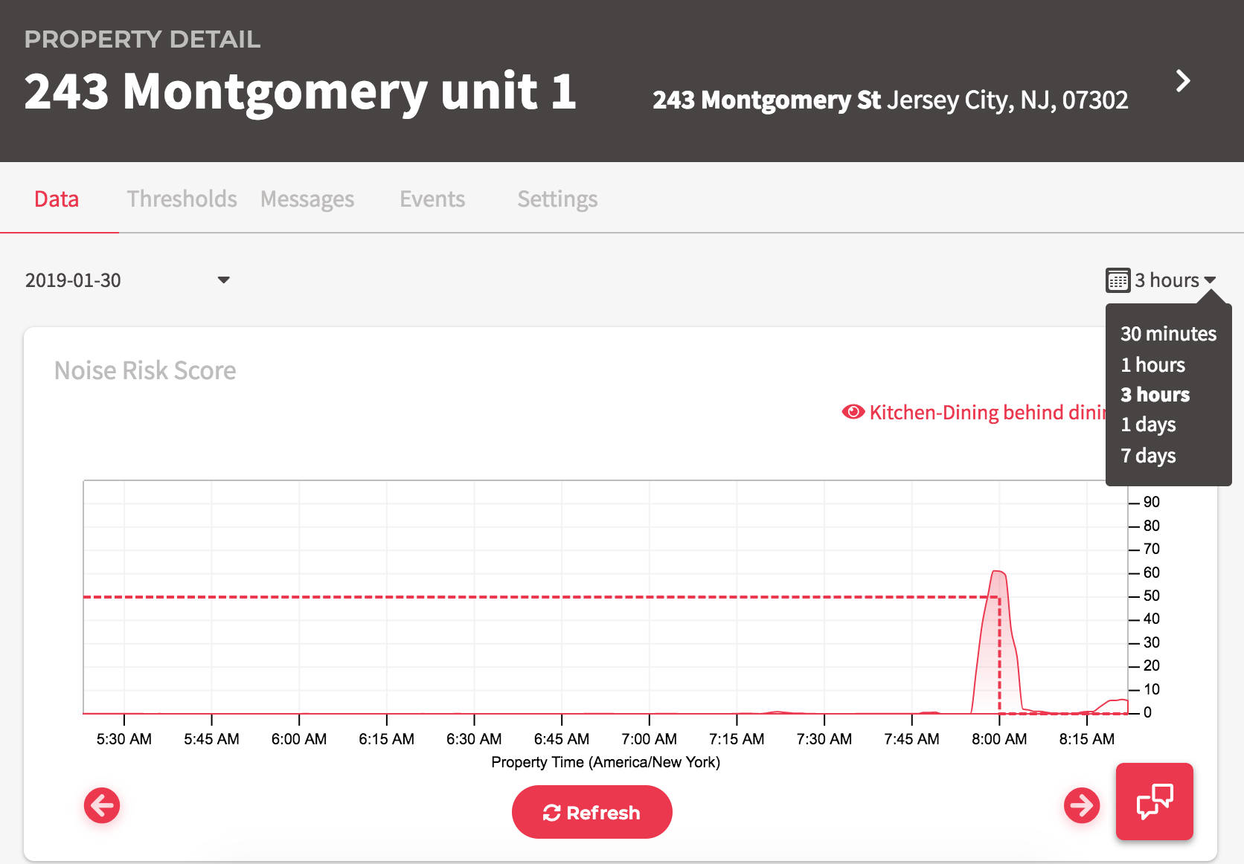This screenshot has height=864, width=1244.
Task: Click the 7:00 AM axis label
Action: [x=649, y=739]
